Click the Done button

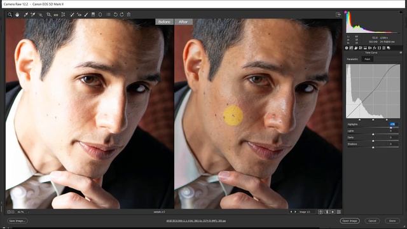point(392,221)
